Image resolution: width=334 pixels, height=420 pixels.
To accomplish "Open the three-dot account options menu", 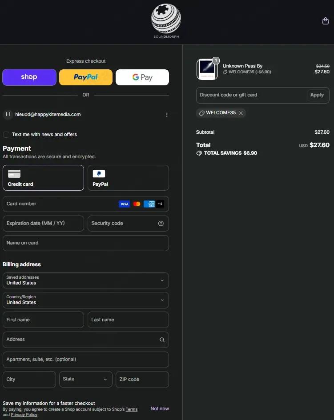I will click(167, 115).
